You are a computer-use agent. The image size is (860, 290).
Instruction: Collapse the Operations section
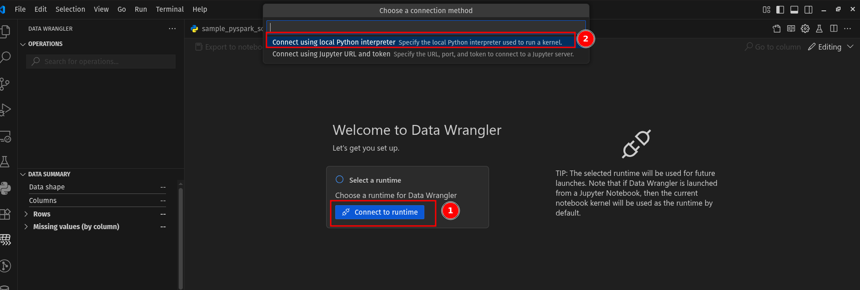tap(23, 44)
